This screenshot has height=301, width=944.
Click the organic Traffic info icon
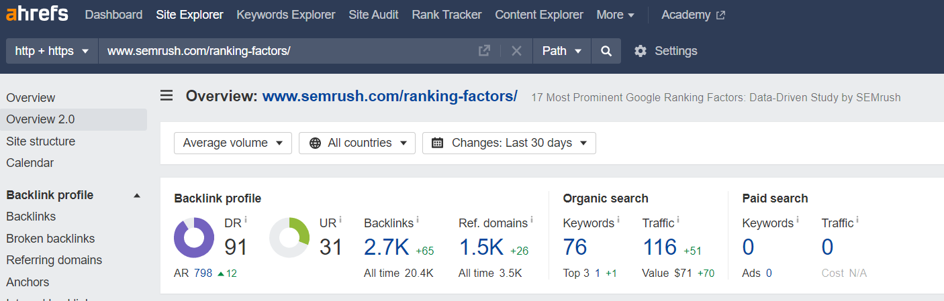click(679, 219)
